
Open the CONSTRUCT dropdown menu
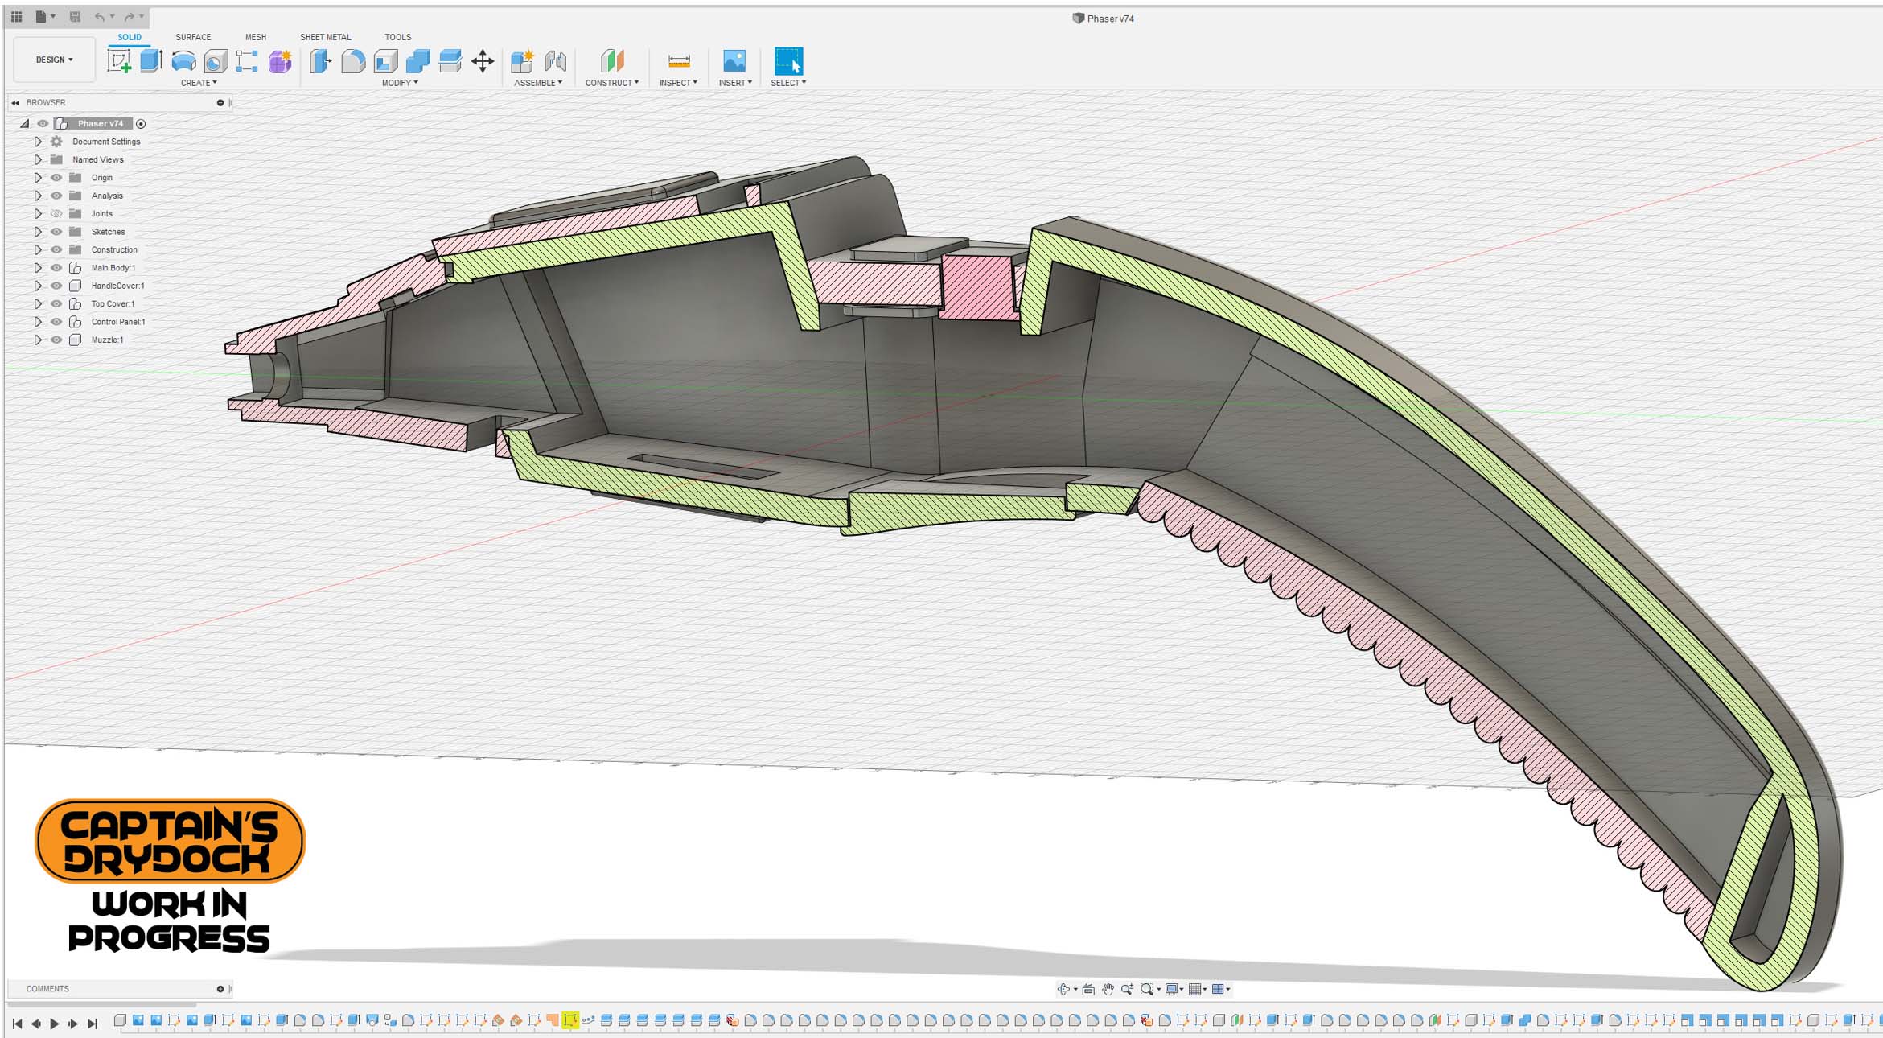pyautogui.click(x=612, y=83)
